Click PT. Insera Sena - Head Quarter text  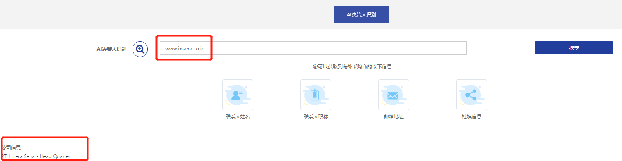click(36, 156)
